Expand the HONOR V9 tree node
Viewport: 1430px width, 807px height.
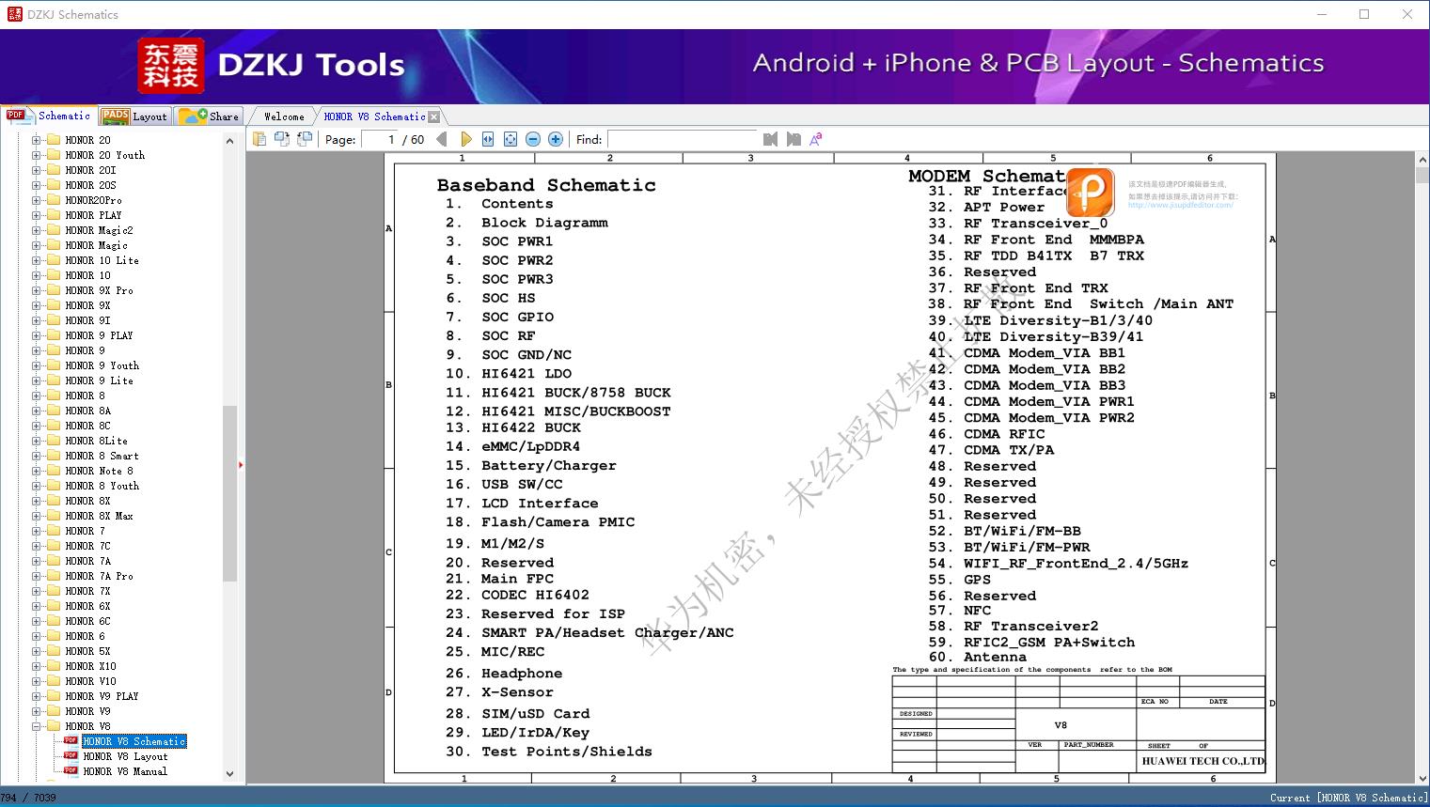pyautogui.click(x=36, y=711)
